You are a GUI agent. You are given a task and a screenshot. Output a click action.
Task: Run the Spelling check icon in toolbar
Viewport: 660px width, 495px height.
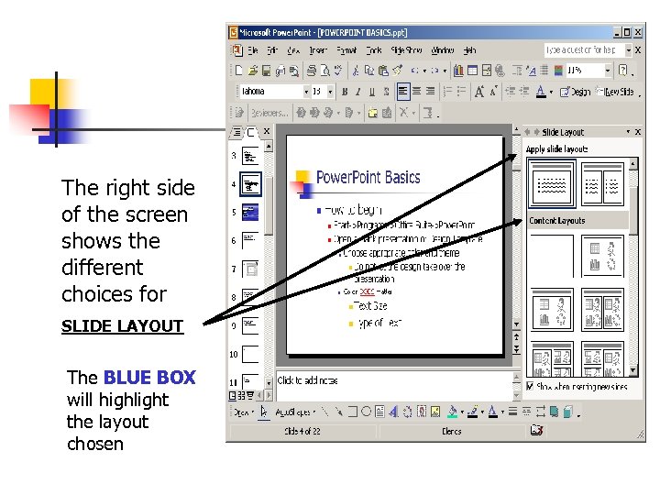[x=338, y=71]
